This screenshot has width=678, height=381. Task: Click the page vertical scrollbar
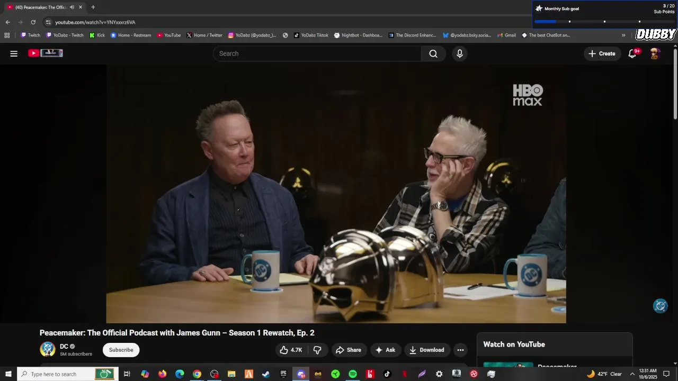point(675,83)
